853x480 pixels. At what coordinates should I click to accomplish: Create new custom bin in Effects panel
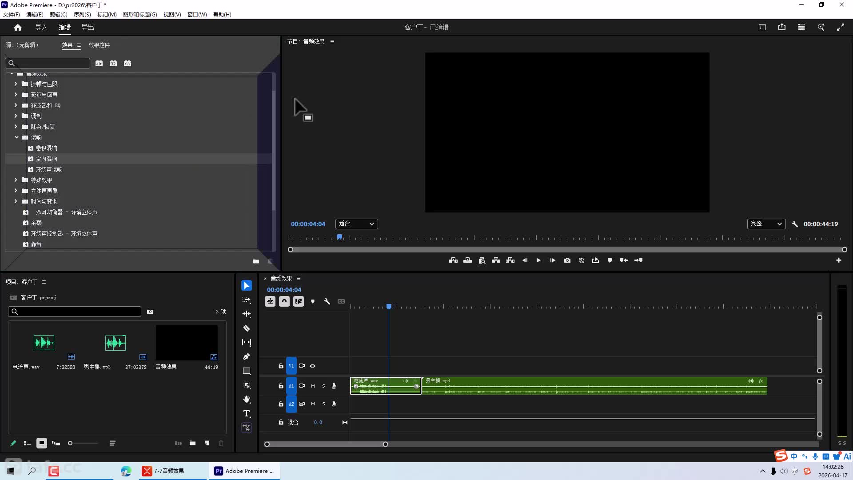tap(256, 261)
